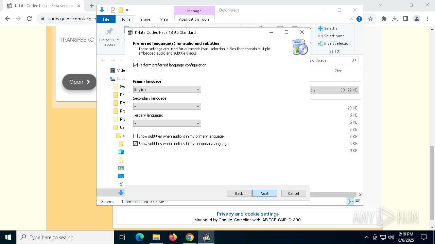Open File Explorer taskbar icon

click(156, 237)
